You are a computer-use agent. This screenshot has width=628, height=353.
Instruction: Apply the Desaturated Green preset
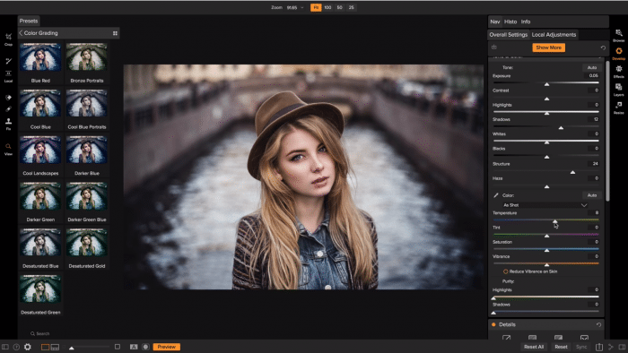[40, 295]
